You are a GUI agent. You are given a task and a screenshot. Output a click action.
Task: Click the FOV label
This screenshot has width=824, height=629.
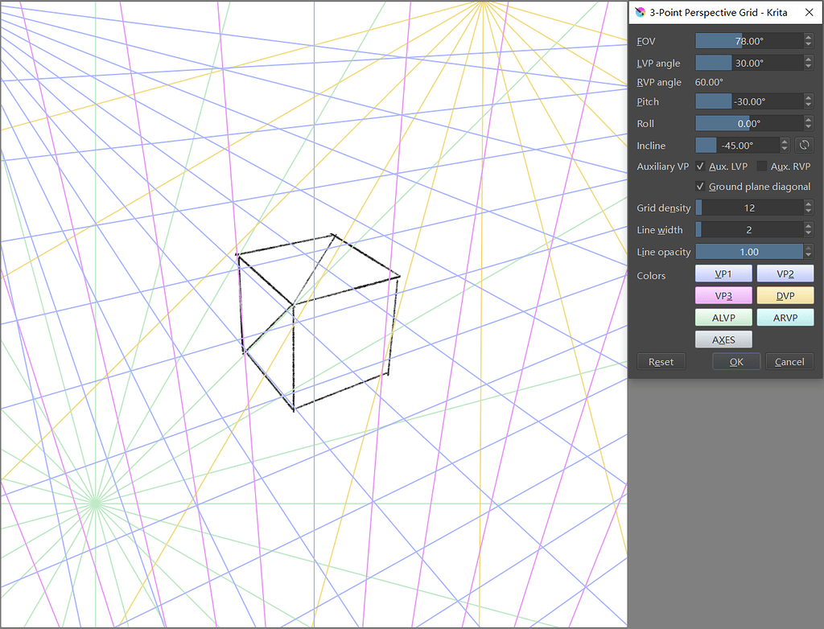(646, 42)
